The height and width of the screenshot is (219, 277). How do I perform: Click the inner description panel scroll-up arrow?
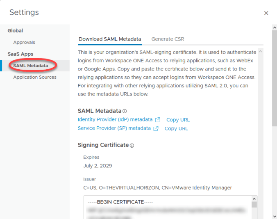click(260, 51)
